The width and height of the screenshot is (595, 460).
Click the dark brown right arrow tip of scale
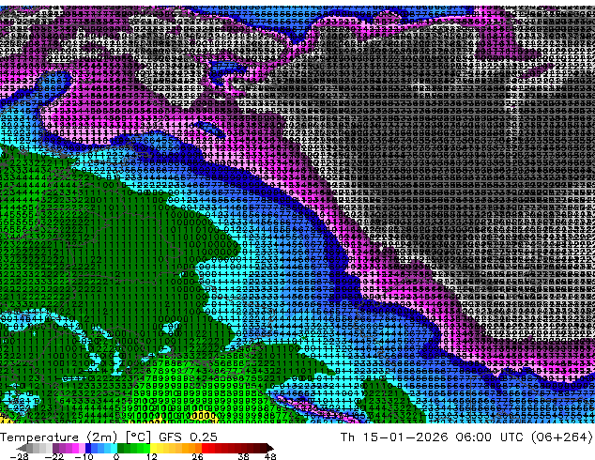pyautogui.click(x=269, y=448)
